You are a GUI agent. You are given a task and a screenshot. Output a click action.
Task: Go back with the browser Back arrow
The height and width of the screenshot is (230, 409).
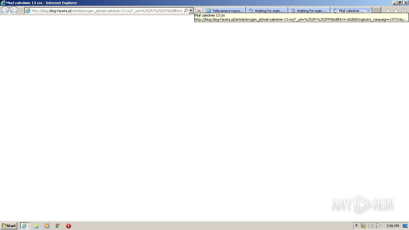point(5,11)
